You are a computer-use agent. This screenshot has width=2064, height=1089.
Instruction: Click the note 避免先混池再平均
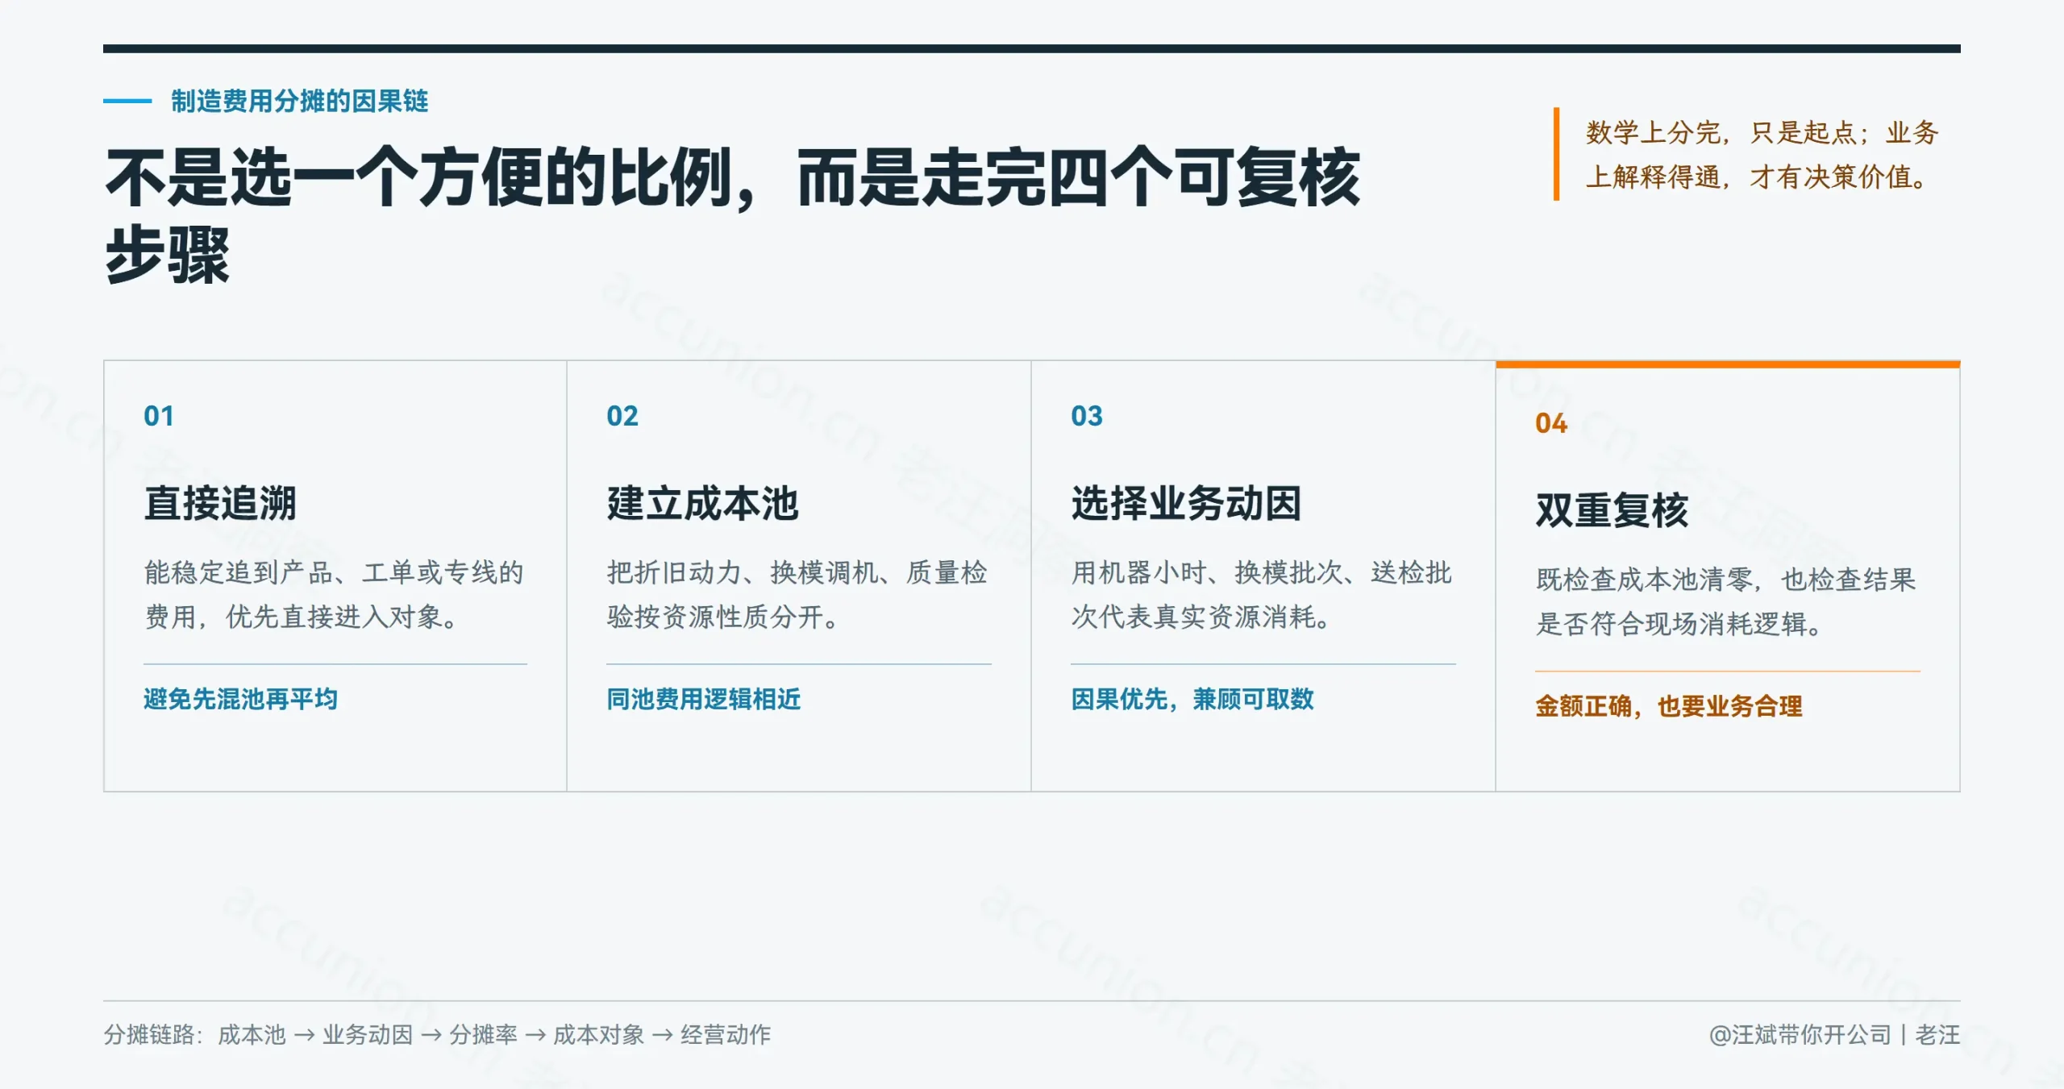point(240,699)
